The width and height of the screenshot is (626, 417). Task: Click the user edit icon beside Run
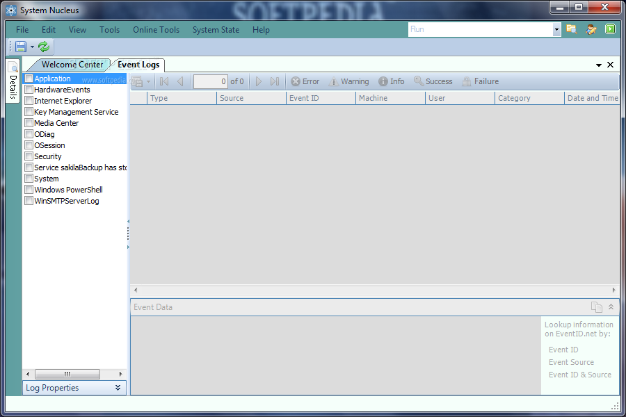591,29
